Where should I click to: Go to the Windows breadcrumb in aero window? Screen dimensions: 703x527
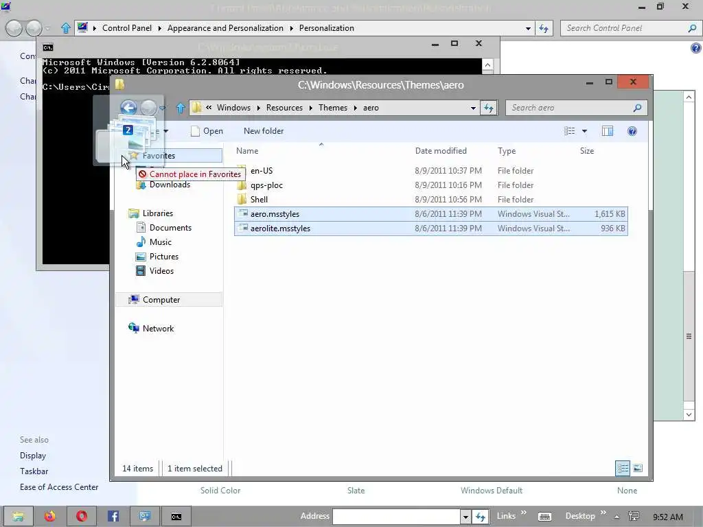click(x=233, y=108)
